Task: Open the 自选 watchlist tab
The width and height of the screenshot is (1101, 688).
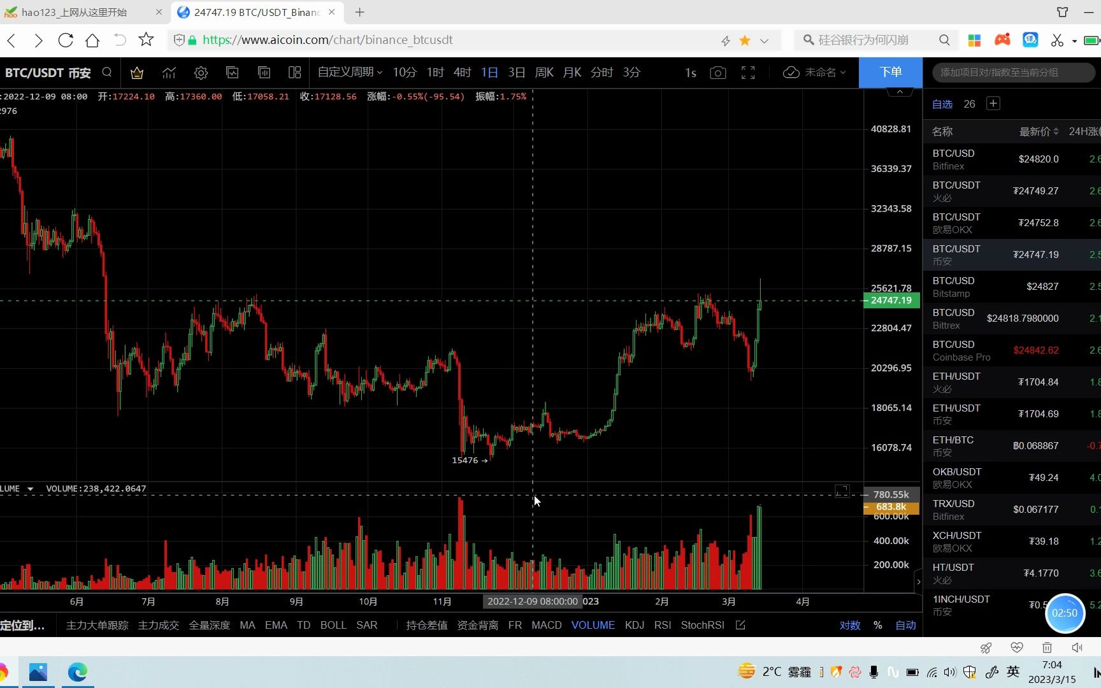Action: (942, 104)
